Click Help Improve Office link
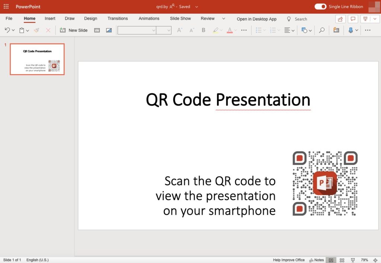Screen dimensions: 381x263 point(289,260)
